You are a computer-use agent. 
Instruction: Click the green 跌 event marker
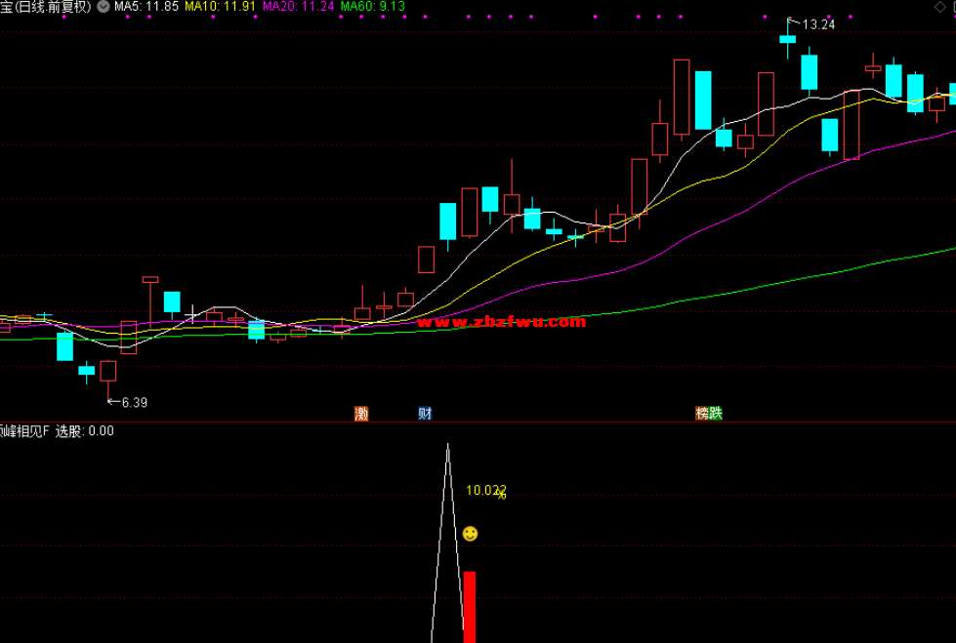click(x=716, y=414)
